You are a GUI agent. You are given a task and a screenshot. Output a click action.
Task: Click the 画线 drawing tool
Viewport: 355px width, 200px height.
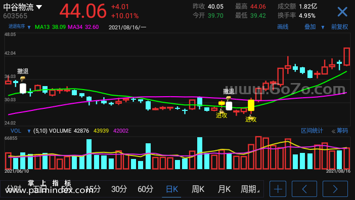tap(283, 27)
